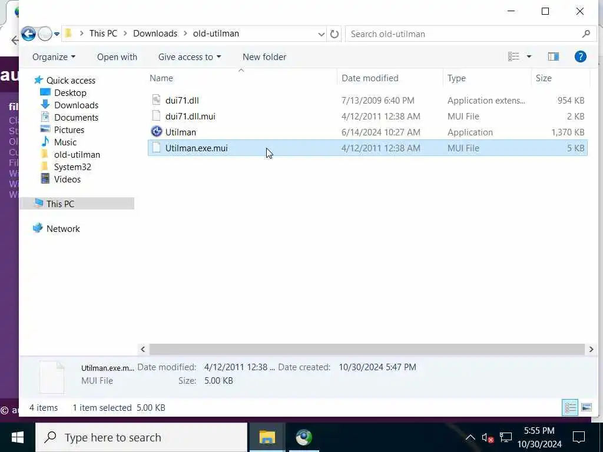Open the Organize menu
Image resolution: width=603 pixels, height=452 pixels.
click(x=54, y=57)
